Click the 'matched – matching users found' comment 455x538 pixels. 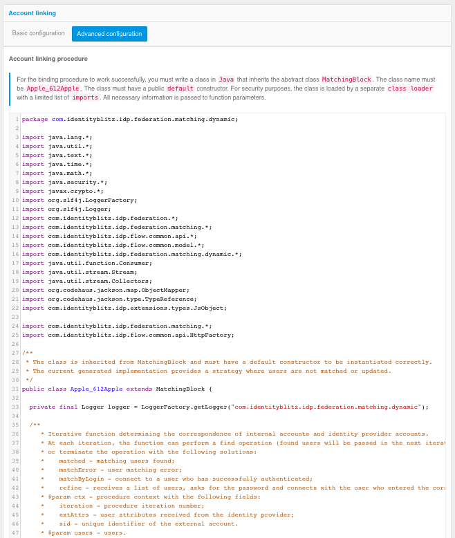[108, 461]
